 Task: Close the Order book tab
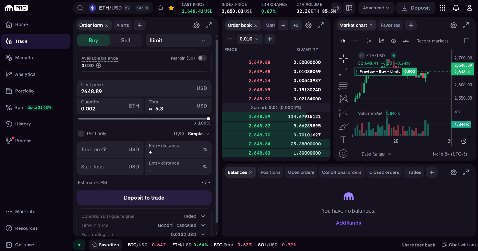[255, 25]
